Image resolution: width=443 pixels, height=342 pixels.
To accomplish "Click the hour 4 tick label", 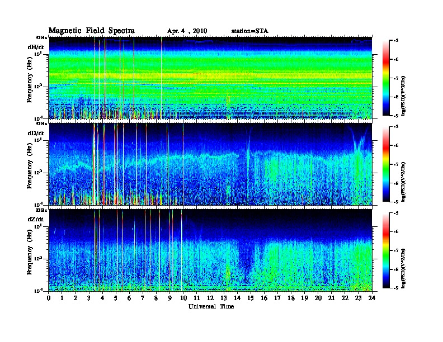I will point(102,298).
